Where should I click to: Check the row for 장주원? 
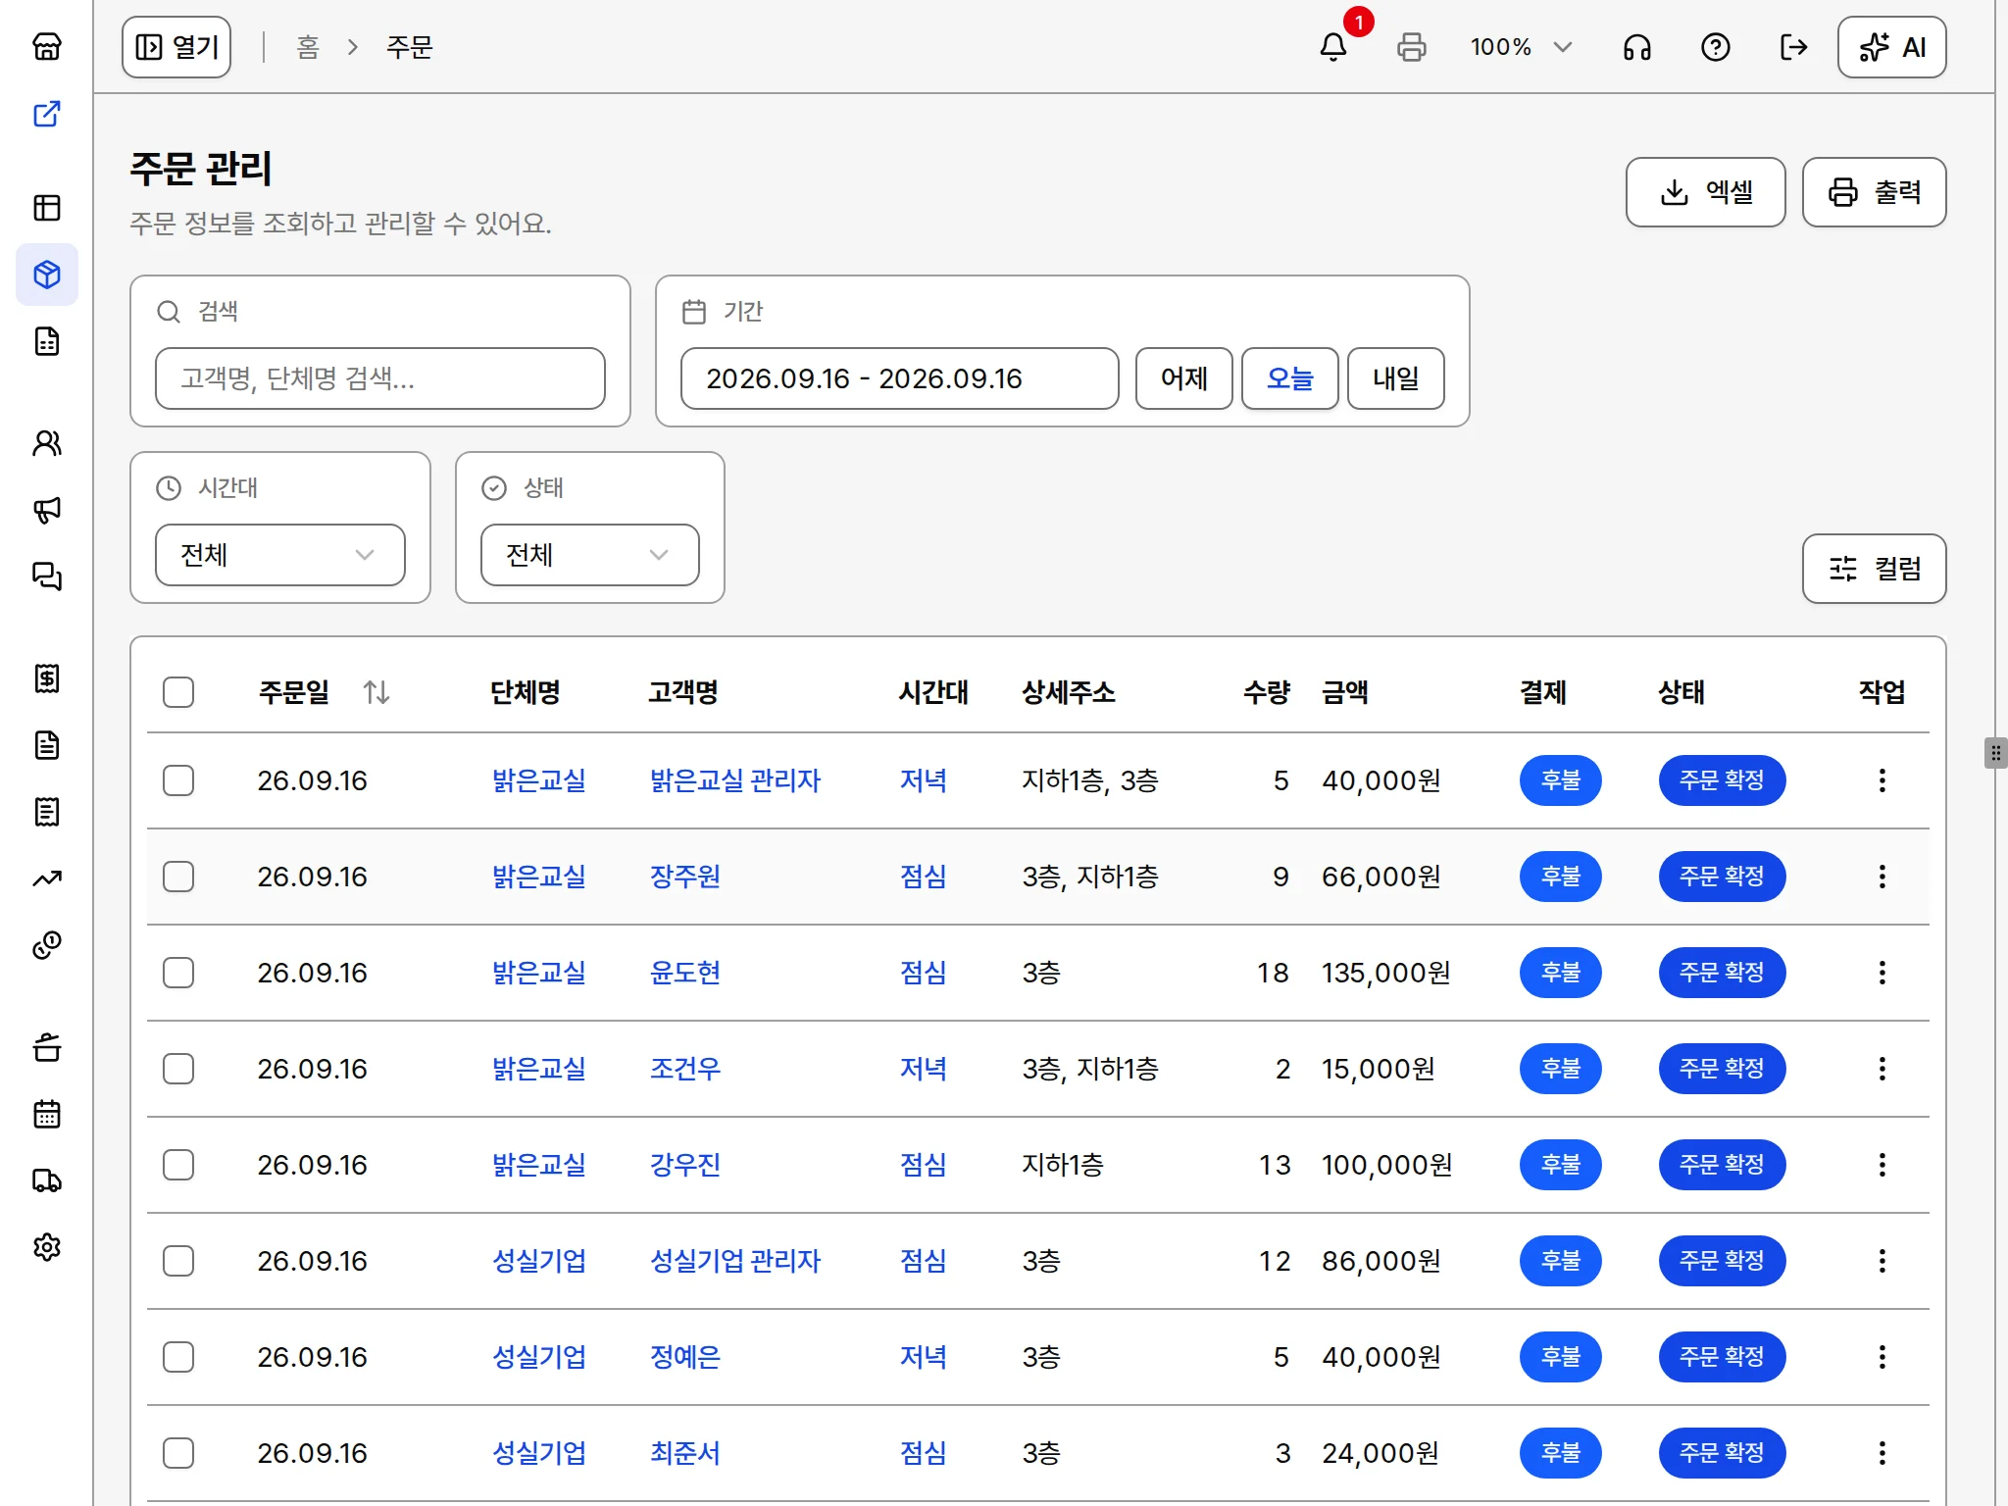pyautogui.click(x=178, y=877)
